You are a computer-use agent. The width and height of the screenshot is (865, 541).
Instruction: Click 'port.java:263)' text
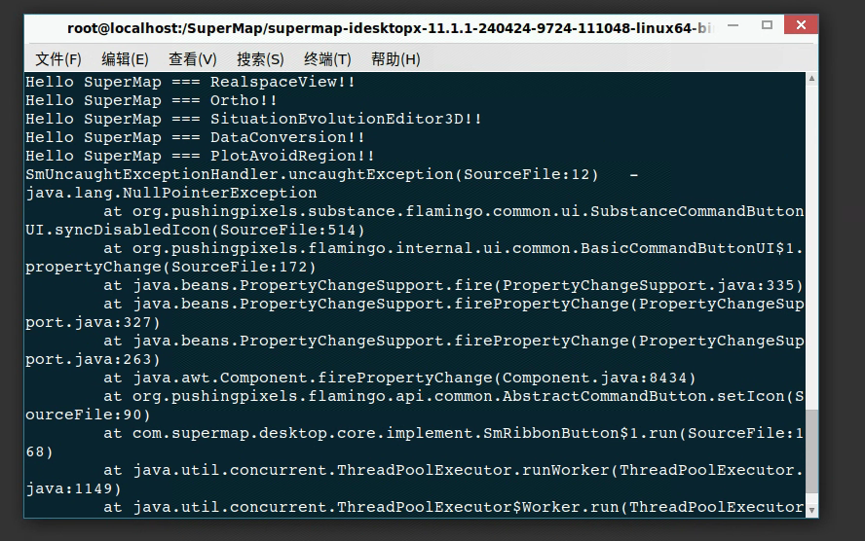click(x=93, y=359)
